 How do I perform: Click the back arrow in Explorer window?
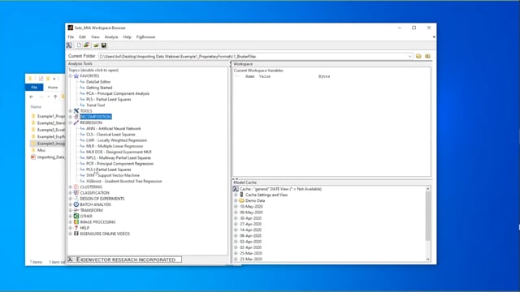pyautogui.click(x=32, y=97)
